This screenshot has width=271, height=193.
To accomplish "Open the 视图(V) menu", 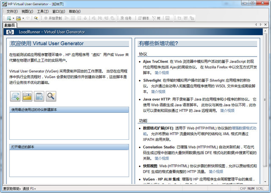I will (x=27, y=11).
